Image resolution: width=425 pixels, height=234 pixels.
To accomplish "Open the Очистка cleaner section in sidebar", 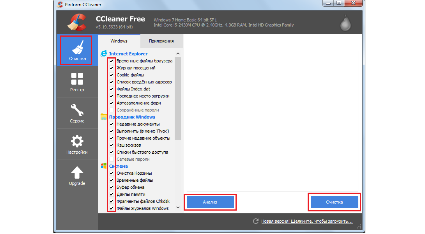I will (x=77, y=50).
